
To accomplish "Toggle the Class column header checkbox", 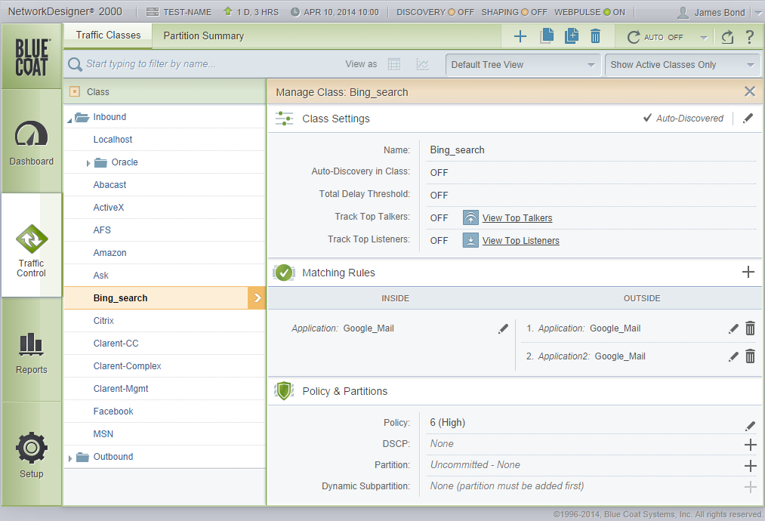I will 75,91.
